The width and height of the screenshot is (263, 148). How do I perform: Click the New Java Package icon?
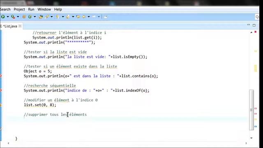[x=24, y=16]
